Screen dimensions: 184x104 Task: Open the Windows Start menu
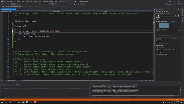pos(2,102)
